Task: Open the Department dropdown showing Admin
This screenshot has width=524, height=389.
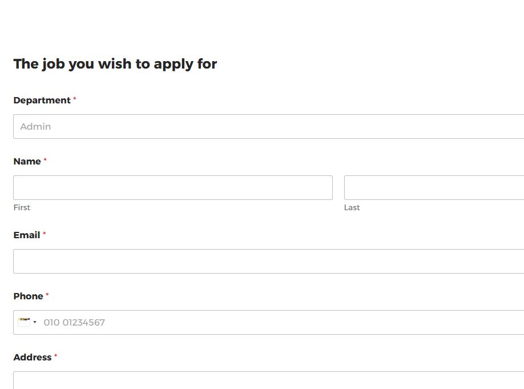Action: 268,126
